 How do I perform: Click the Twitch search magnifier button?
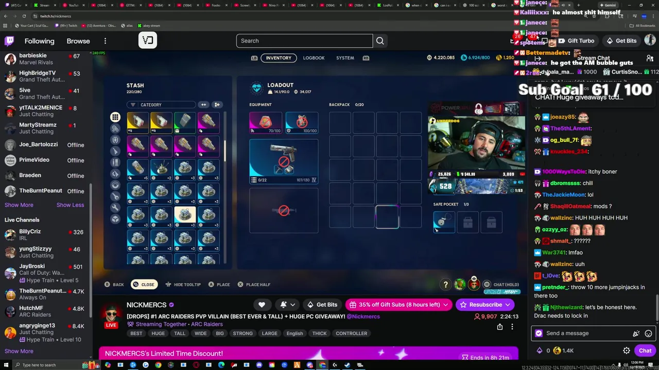point(380,41)
